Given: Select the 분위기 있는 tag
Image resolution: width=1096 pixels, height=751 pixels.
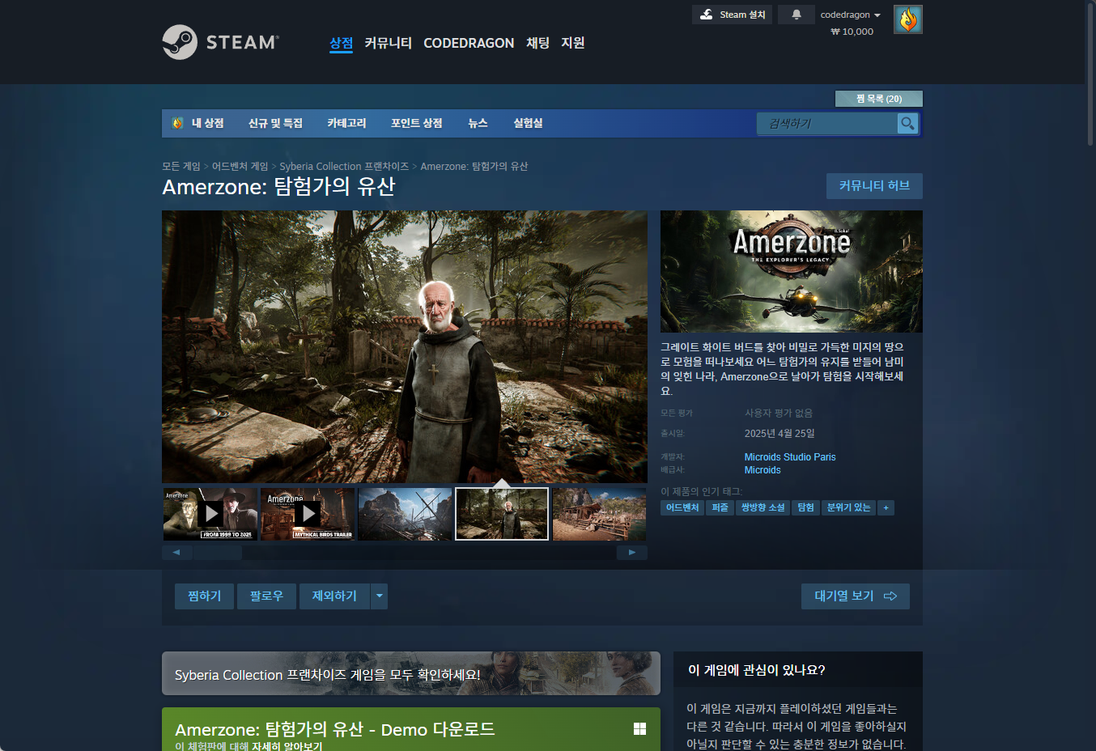Looking at the screenshot, I should (x=849, y=507).
